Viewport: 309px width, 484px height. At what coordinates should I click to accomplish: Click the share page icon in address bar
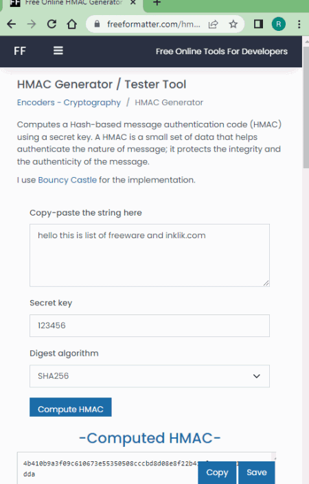[214, 24]
